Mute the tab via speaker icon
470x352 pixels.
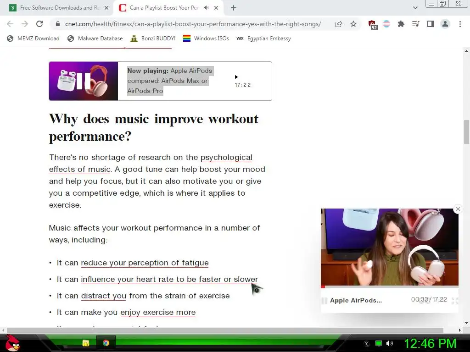click(x=206, y=8)
